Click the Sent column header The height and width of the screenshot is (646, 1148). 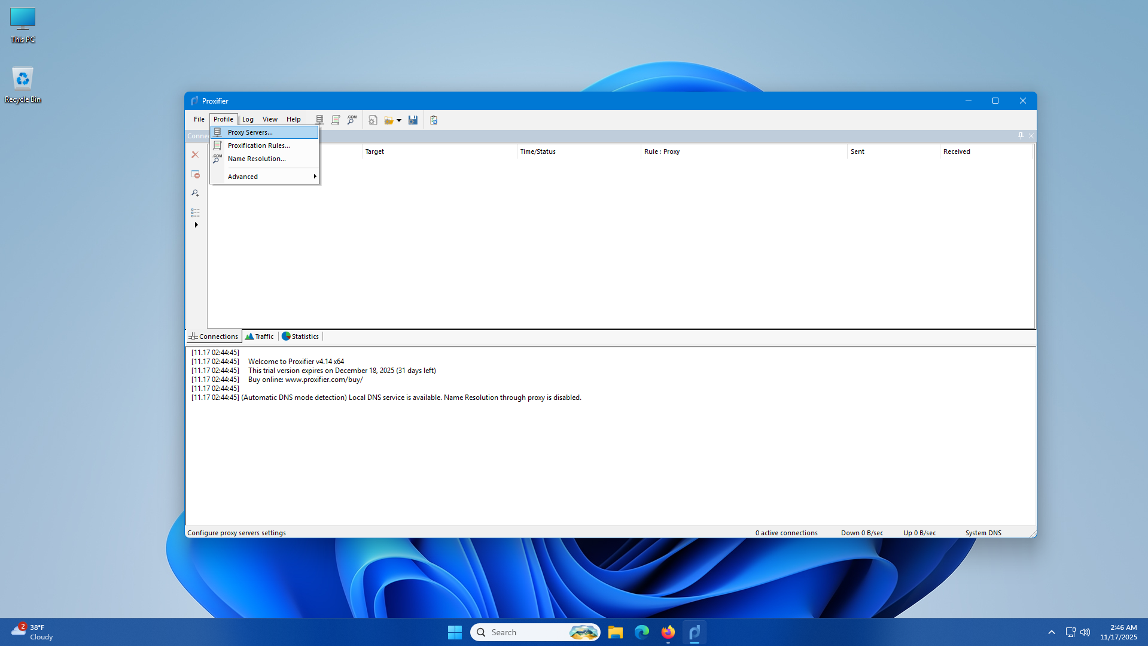[x=893, y=151]
